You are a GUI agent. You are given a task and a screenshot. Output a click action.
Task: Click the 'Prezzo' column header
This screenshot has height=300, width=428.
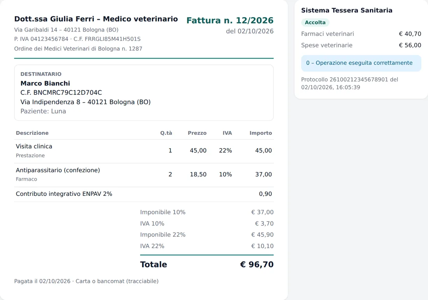point(197,133)
